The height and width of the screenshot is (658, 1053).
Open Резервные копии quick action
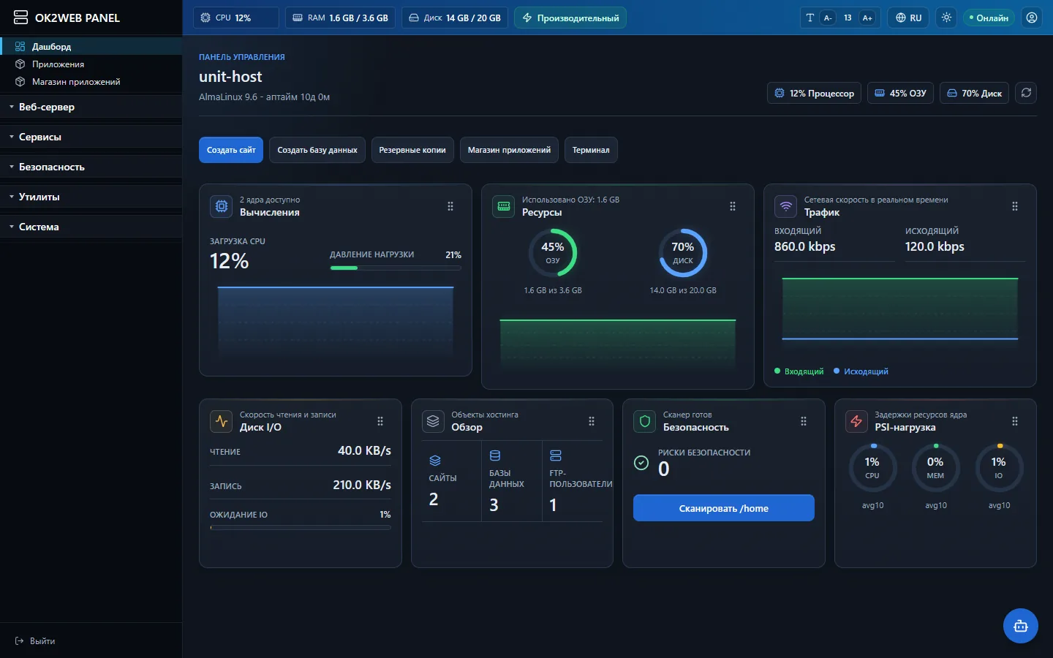coord(412,150)
